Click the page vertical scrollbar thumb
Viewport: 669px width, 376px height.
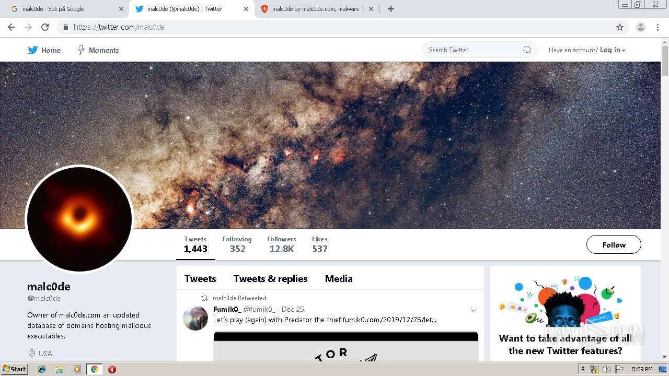(x=665, y=61)
